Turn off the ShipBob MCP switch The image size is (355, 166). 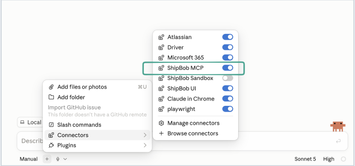[228, 68]
